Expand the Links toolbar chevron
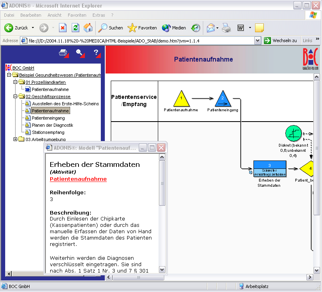 [318, 39]
